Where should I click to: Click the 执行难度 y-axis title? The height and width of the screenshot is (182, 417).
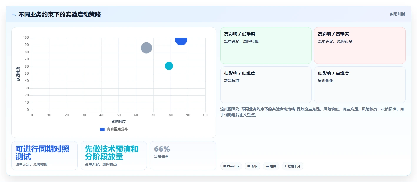(19, 74)
